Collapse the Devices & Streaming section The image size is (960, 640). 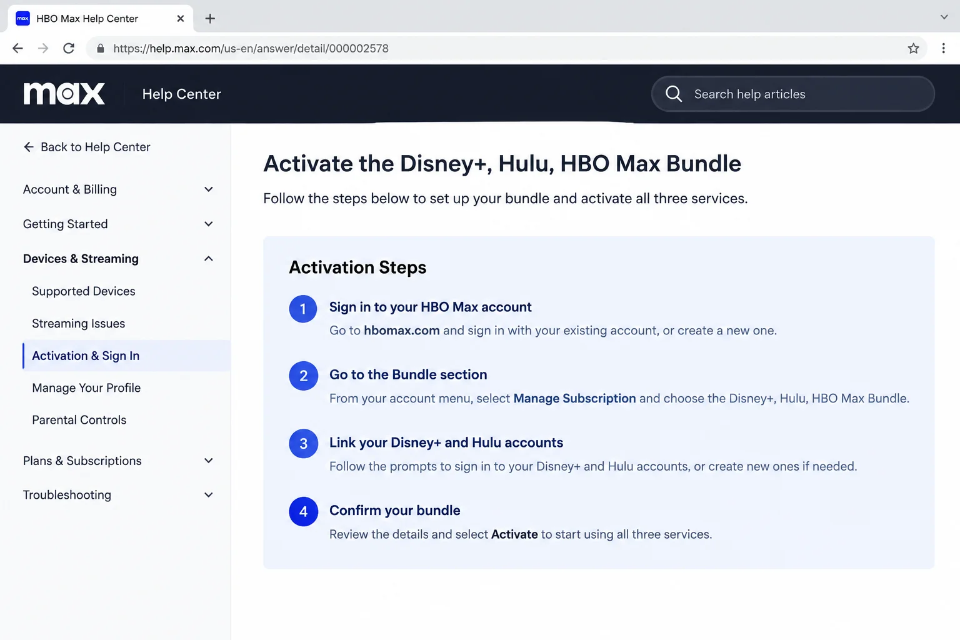(118, 259)
